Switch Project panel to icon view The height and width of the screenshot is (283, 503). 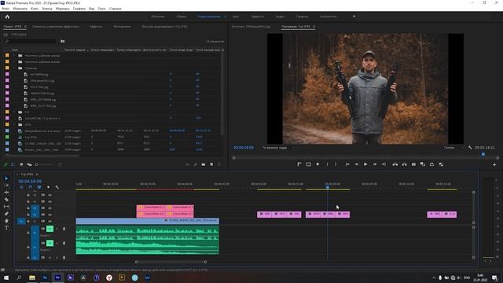tap(21, 164)
